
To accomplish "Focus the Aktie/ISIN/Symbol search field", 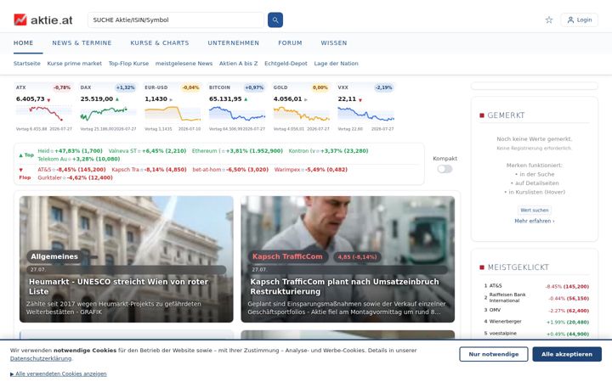I will [176, 20].
